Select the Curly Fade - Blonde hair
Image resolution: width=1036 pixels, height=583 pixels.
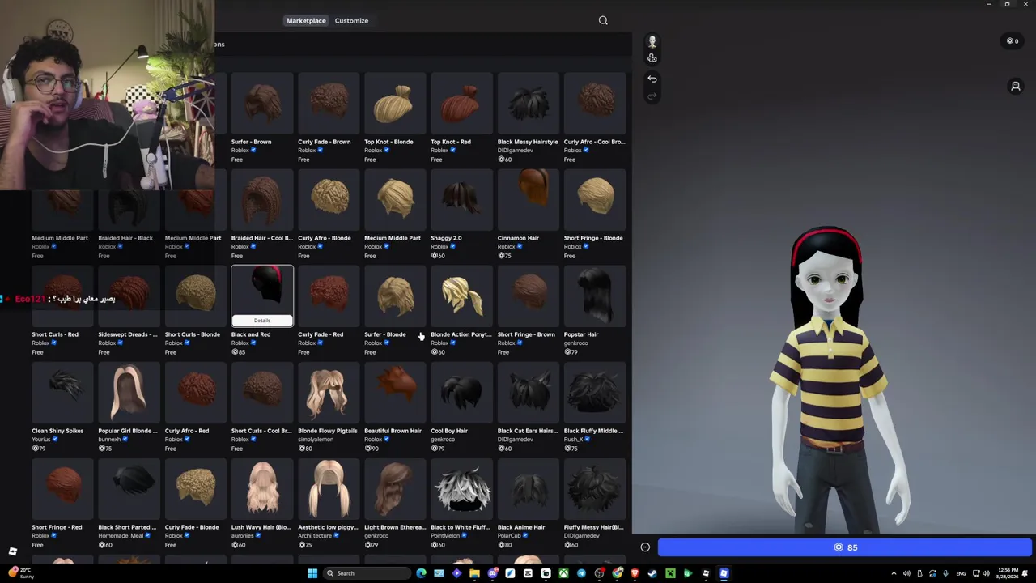[x=196, y=504]
